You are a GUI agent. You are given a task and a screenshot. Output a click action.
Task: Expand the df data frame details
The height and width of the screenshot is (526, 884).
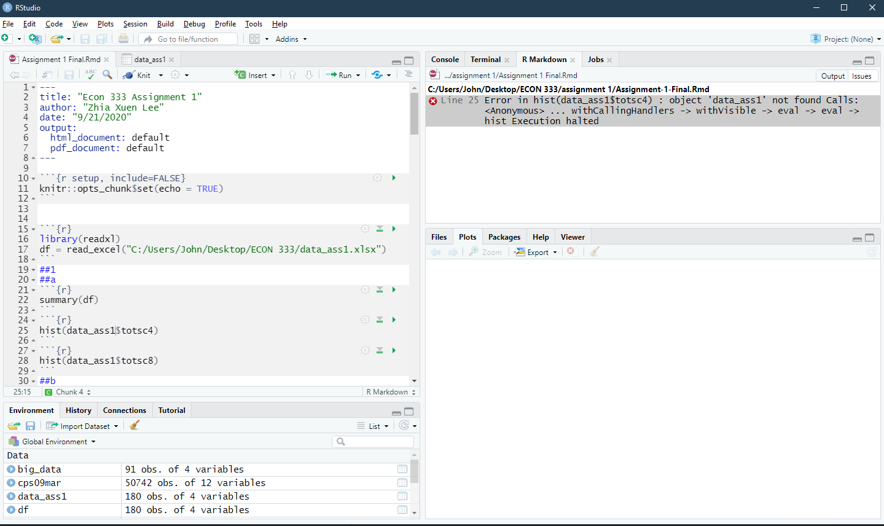point(11,510)
